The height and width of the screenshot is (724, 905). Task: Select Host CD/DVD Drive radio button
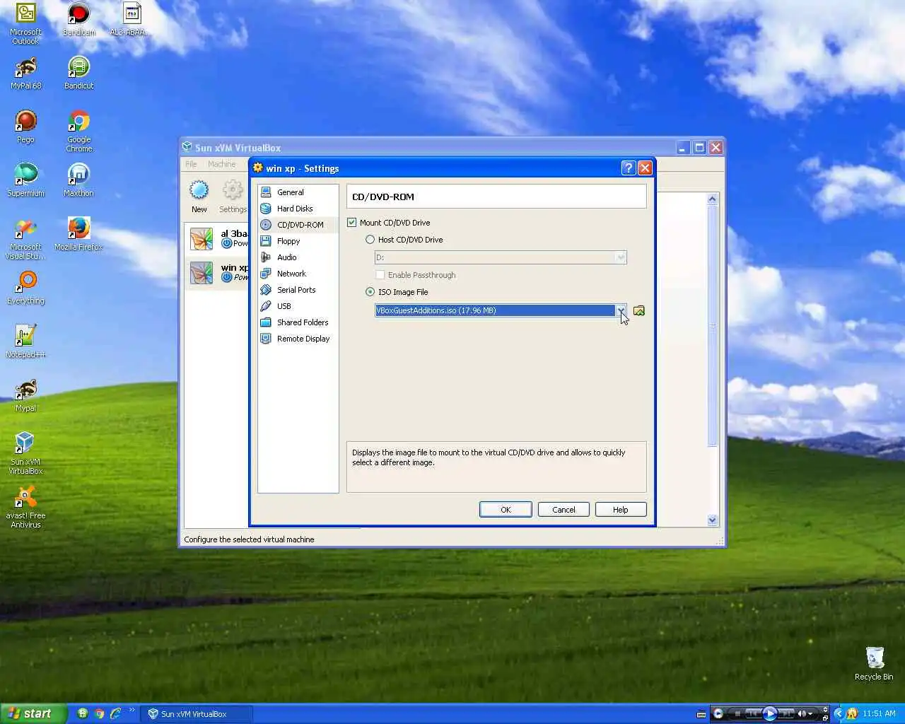pos(370,240)
